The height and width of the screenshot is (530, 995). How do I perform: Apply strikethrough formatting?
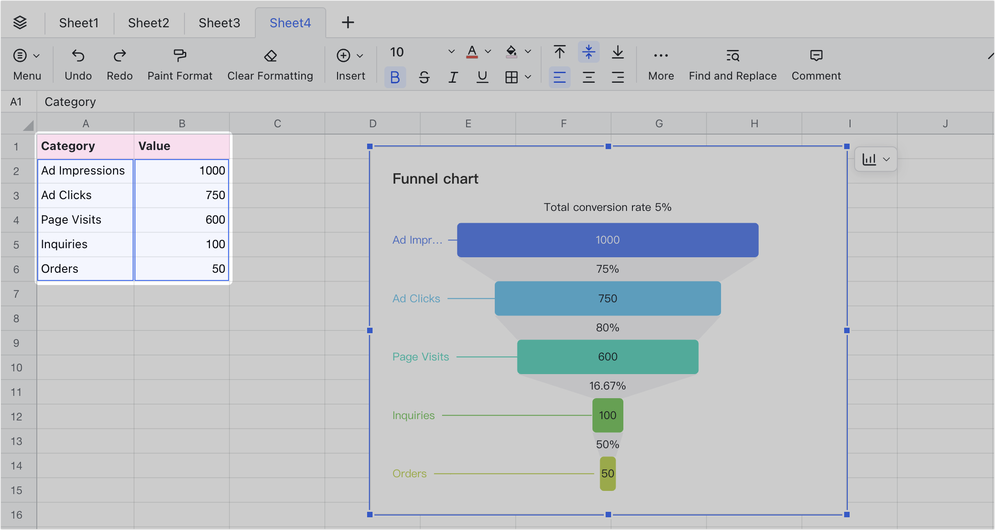pyautogui.click(x=424, y=77)
